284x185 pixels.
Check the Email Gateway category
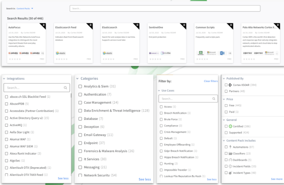click(80, 135)
